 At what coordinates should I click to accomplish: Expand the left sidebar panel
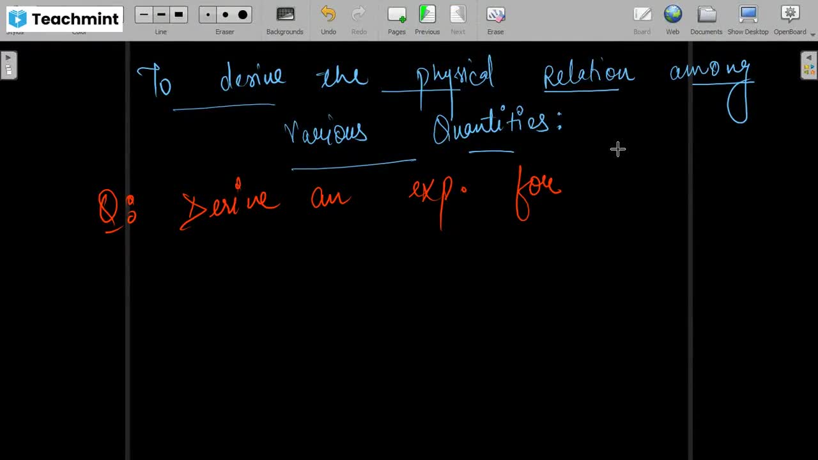click(x=8, y=64)
